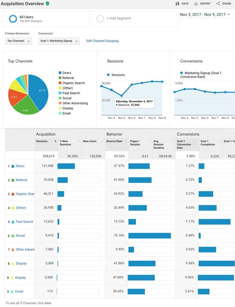Click the red Organic Search pie slice 15.5%
This screenshot has width=235, height=307.
pos(16,97)
